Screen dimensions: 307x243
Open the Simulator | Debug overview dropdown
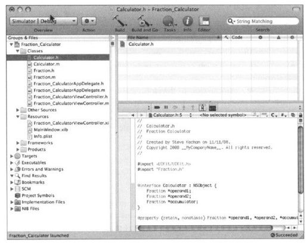pyautogui.click(x=44, y=21)
